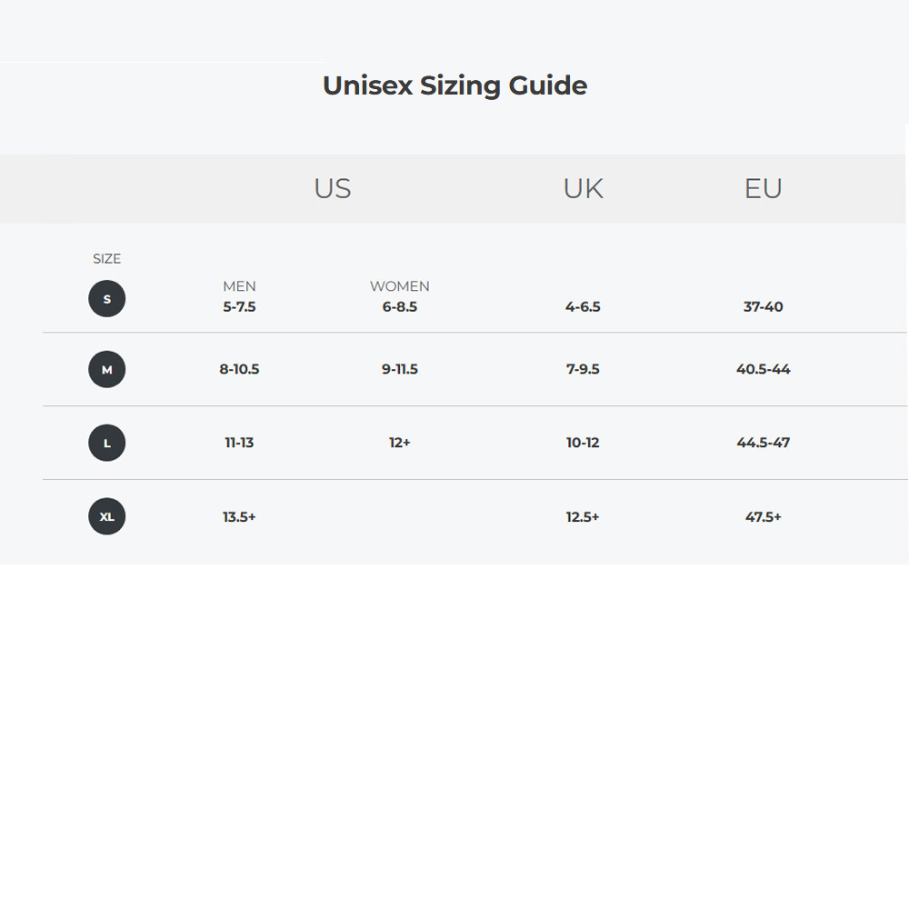
Task: Click the EU column header
Action: (x=763, y=188)
